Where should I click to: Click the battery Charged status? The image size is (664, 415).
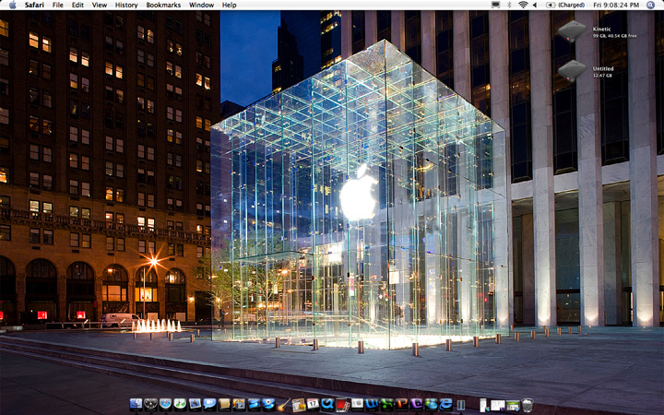coord(565,5)
